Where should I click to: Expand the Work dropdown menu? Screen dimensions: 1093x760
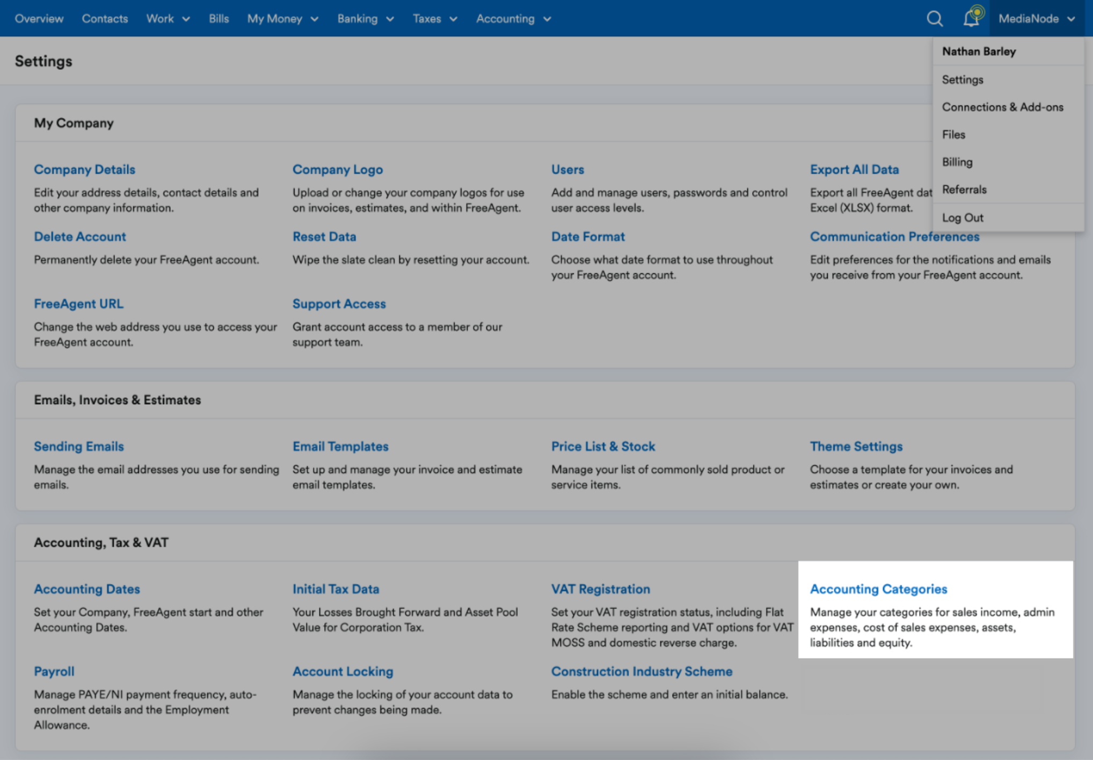[167, 18]
